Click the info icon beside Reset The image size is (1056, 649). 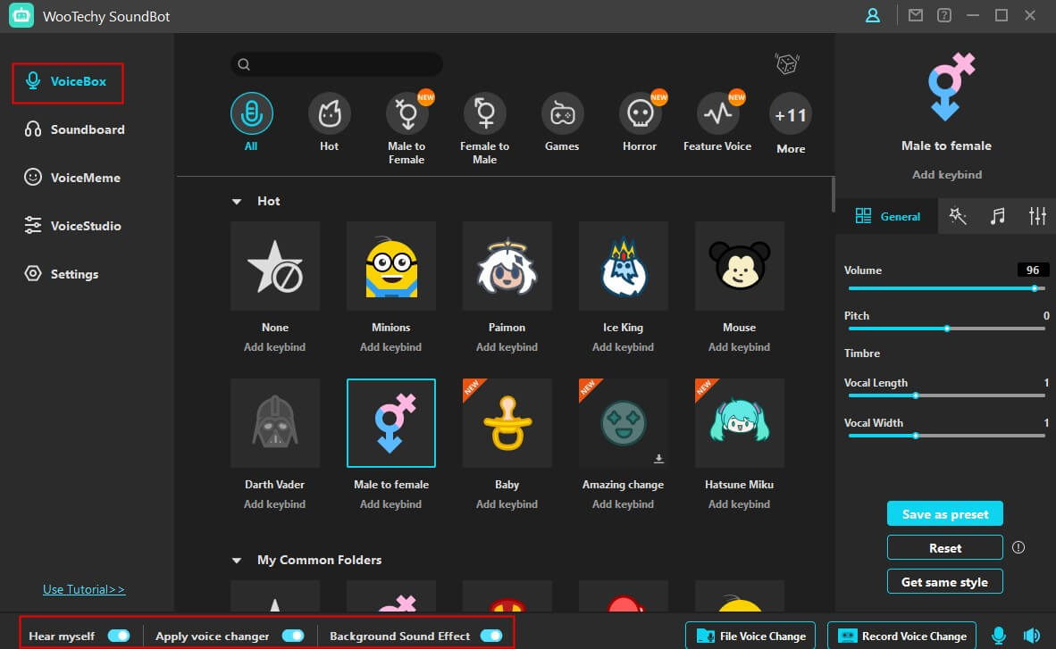1018,547
